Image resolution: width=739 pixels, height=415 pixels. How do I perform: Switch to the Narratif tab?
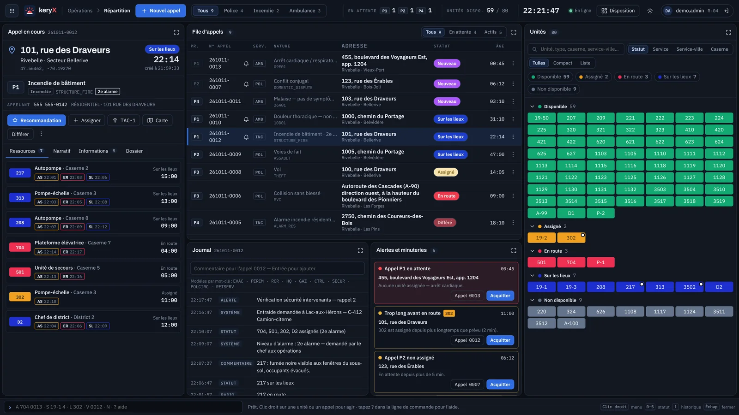tap(61, 151)
